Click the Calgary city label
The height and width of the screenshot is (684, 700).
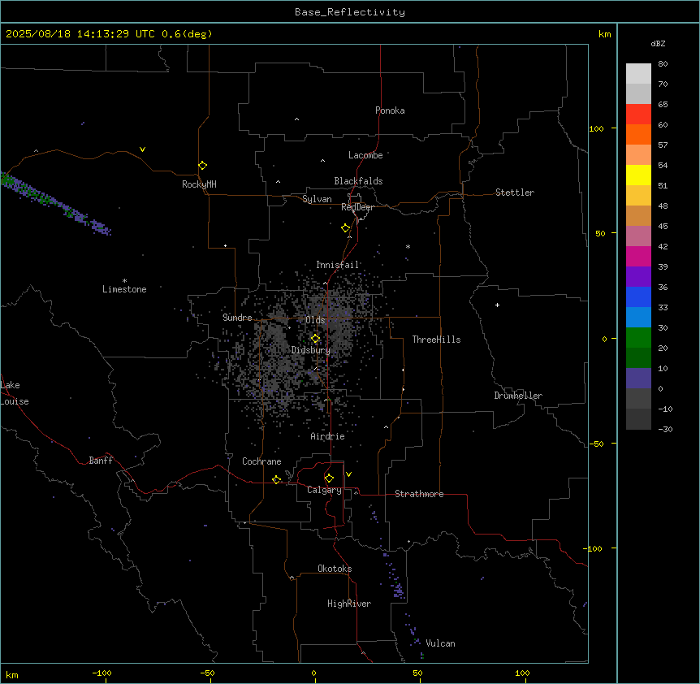point(325,490)
